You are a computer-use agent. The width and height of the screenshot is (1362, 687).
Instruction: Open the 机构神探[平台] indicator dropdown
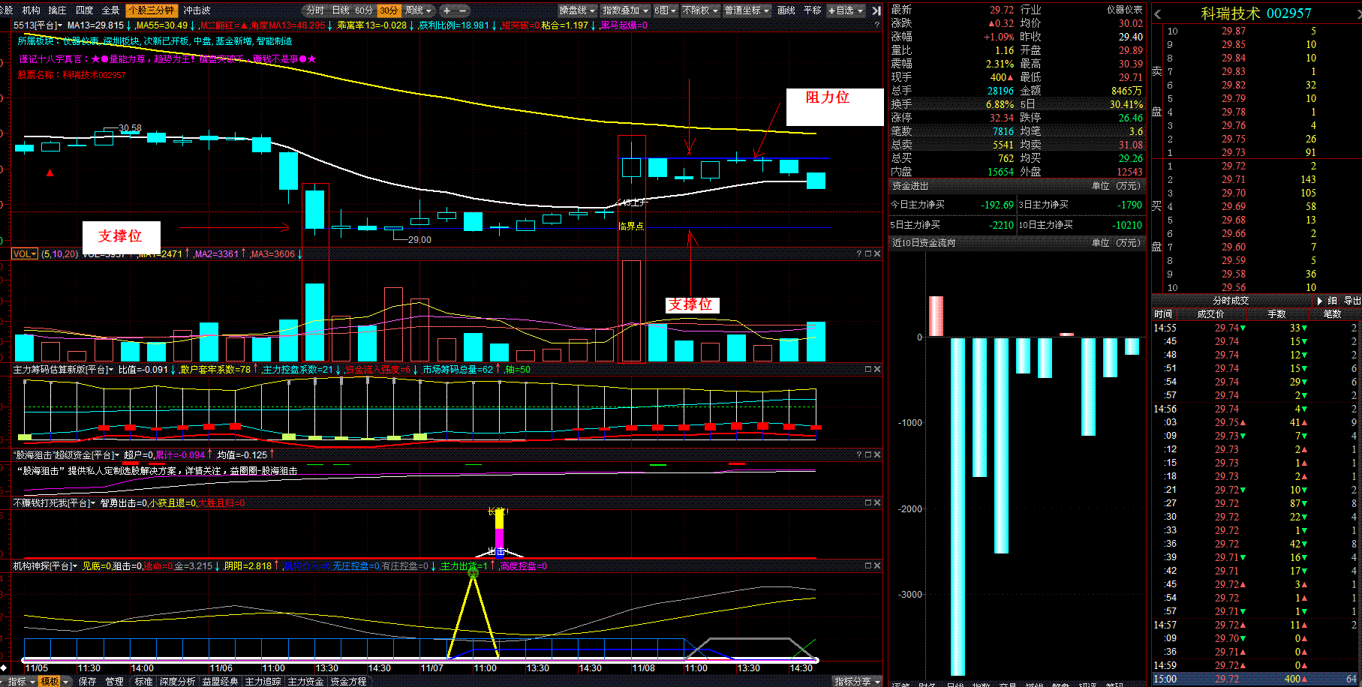(x=46, y=565)
